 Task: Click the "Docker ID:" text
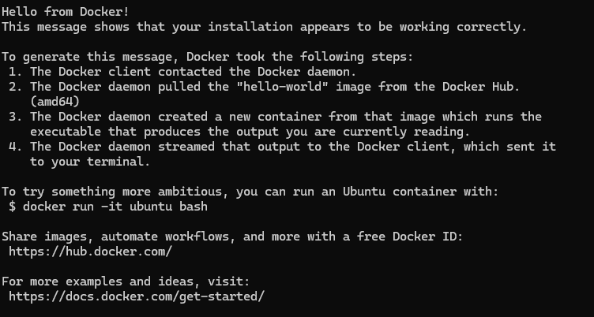tap(427, 237)
